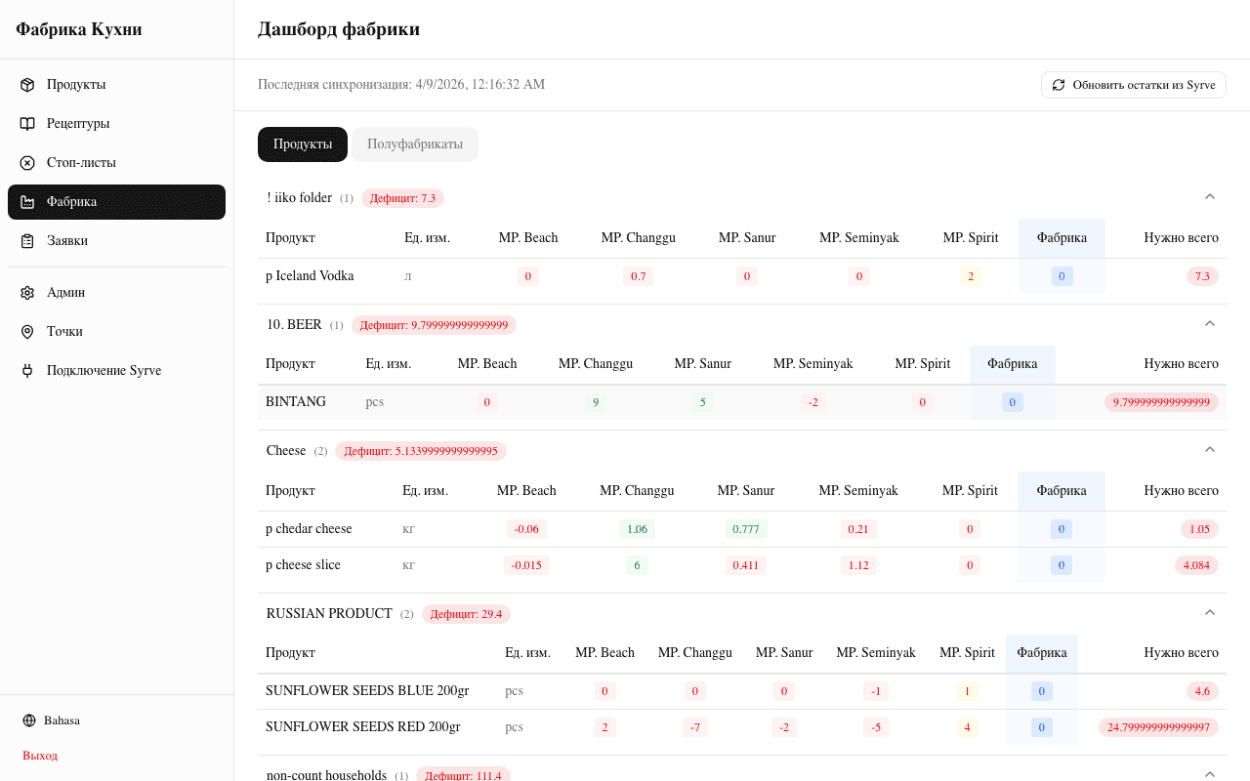Select the Продукты tab
This screenshot has height=781, width=1250.
[x=303, y=144]
